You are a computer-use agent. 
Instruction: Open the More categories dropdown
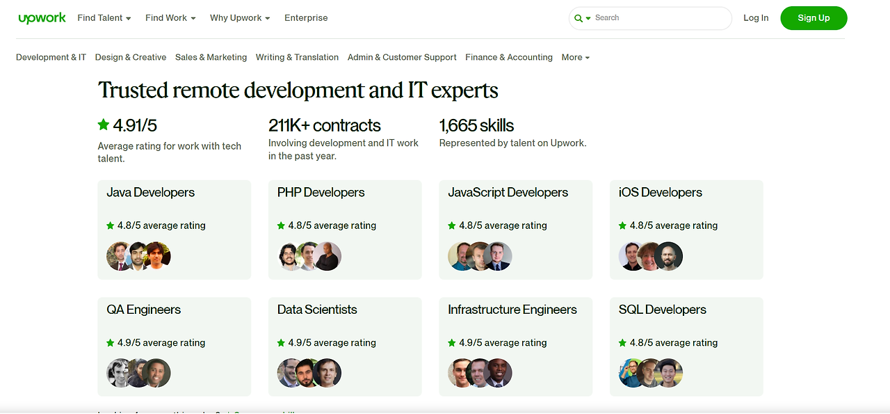576,58
